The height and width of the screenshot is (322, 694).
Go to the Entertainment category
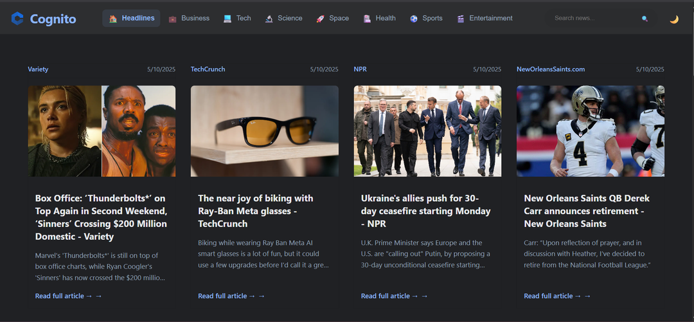pos(485,18)
